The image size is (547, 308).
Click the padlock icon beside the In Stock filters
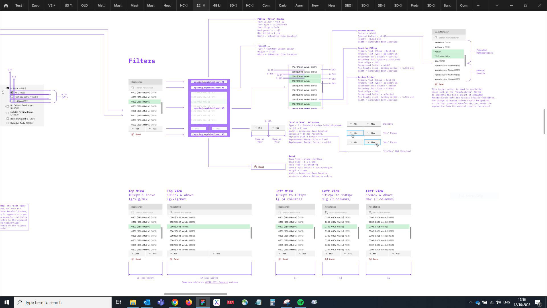point(3,92)
